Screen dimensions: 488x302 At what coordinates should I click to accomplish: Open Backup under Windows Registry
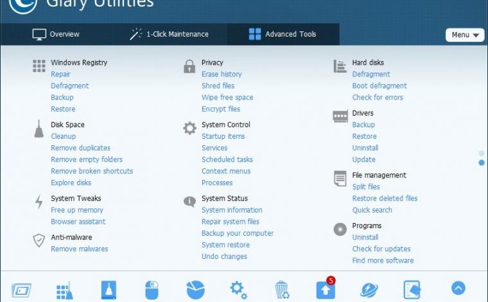pos(62,98)
